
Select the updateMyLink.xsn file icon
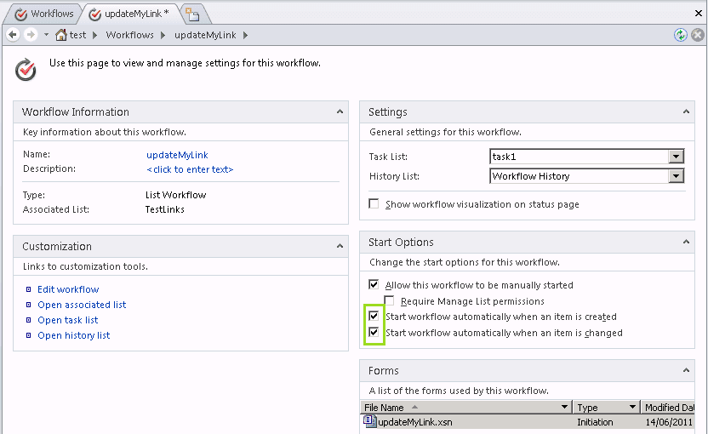370,421
